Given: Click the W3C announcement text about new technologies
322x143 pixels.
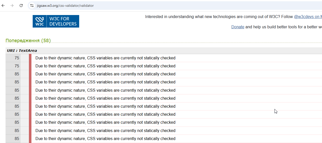Looking at the screenshot, I should click(219, 17).
